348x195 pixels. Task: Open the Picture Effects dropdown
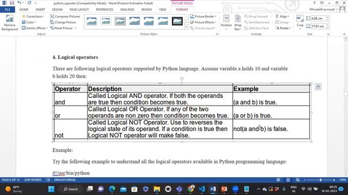[203, 22]
